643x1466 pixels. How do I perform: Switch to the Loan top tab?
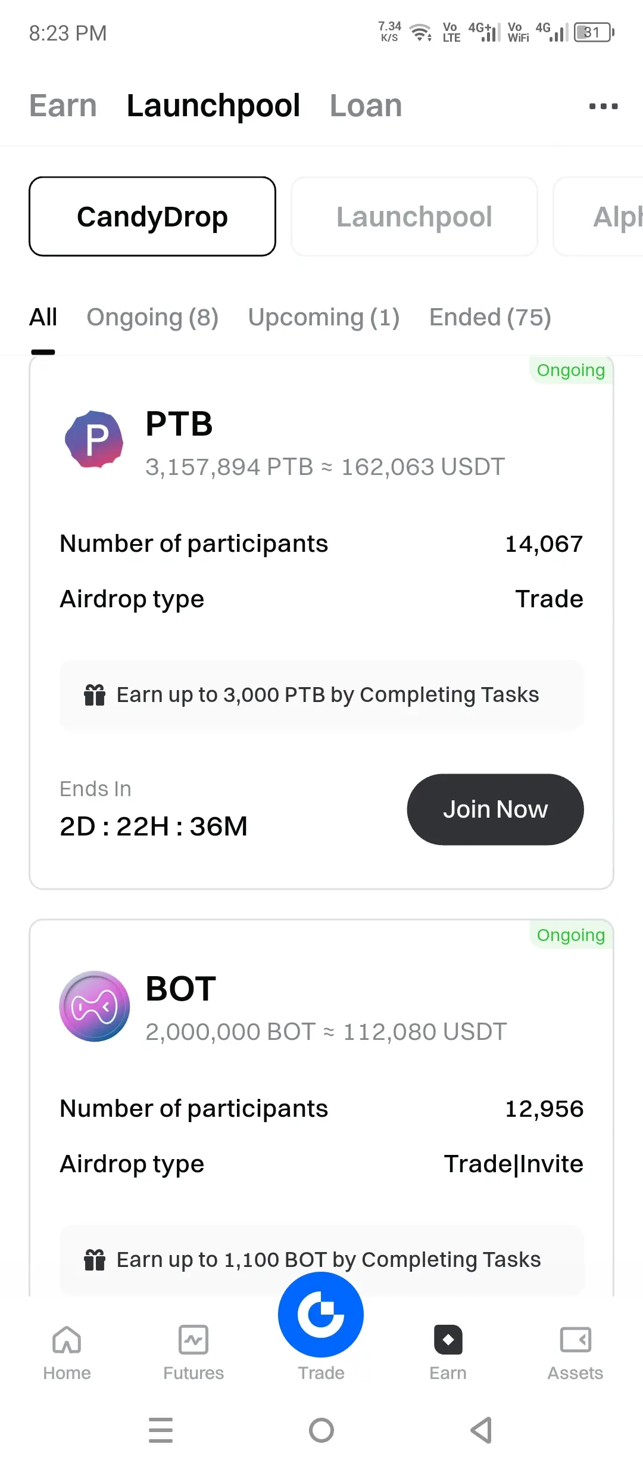(366, 106)
